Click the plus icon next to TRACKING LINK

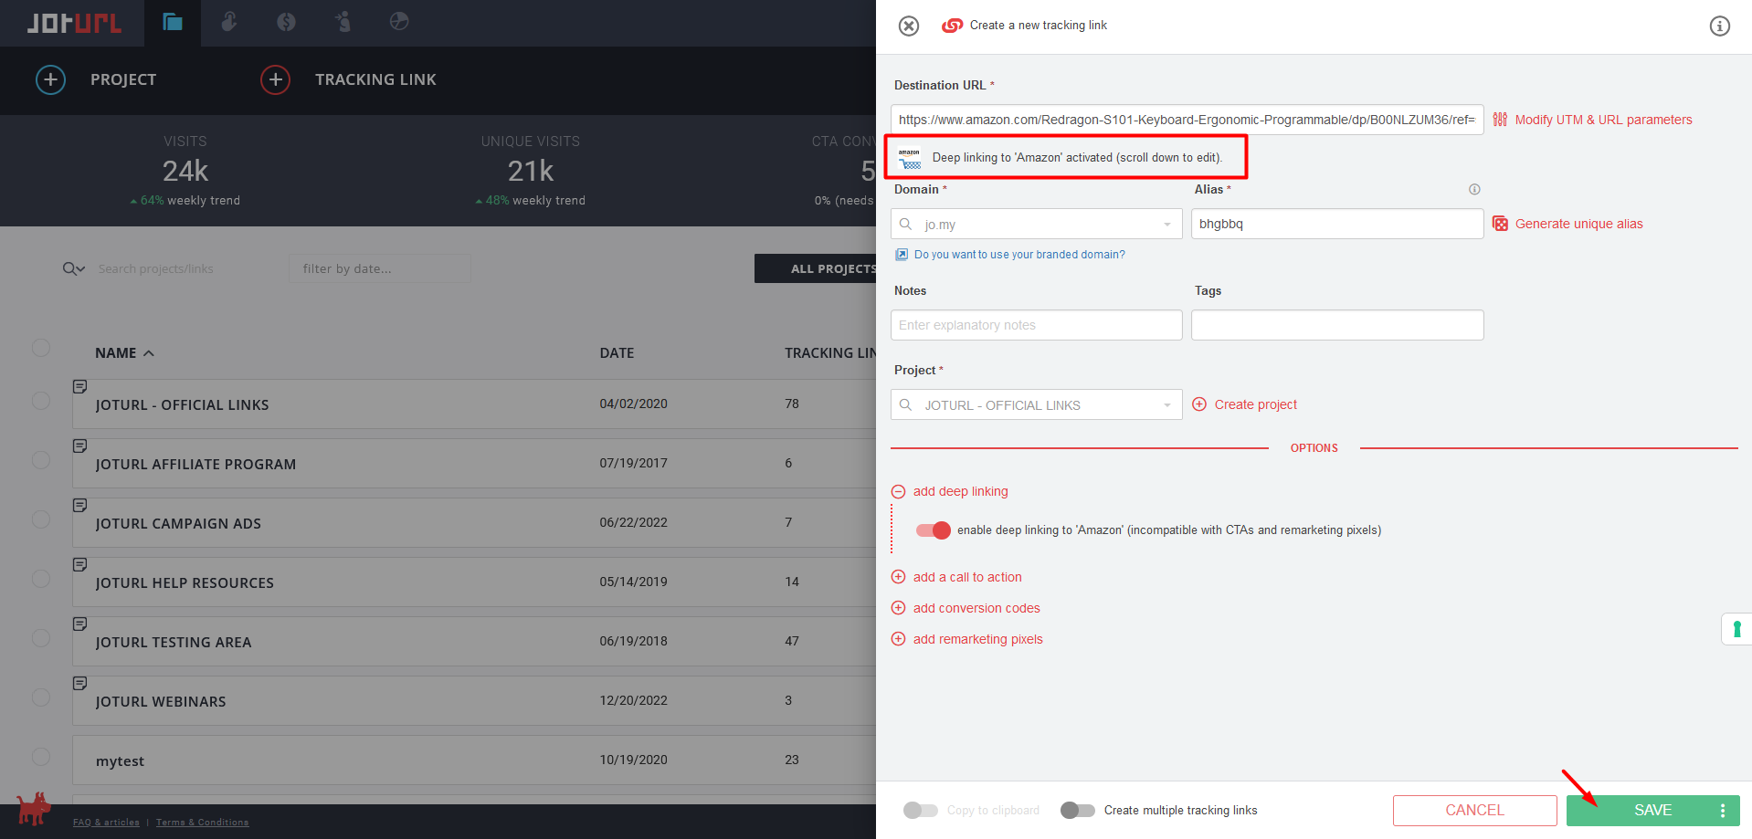point(275,79)
